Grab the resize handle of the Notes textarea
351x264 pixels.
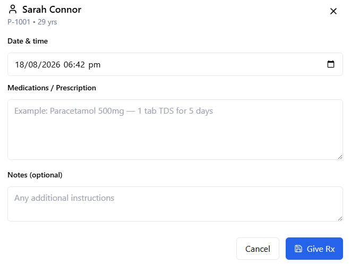tap(340, 218)
